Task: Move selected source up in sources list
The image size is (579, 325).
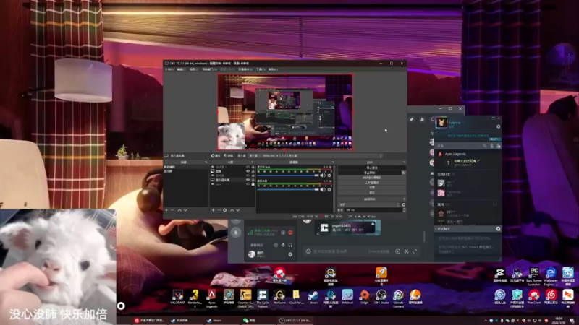Action: click(232, 210)
